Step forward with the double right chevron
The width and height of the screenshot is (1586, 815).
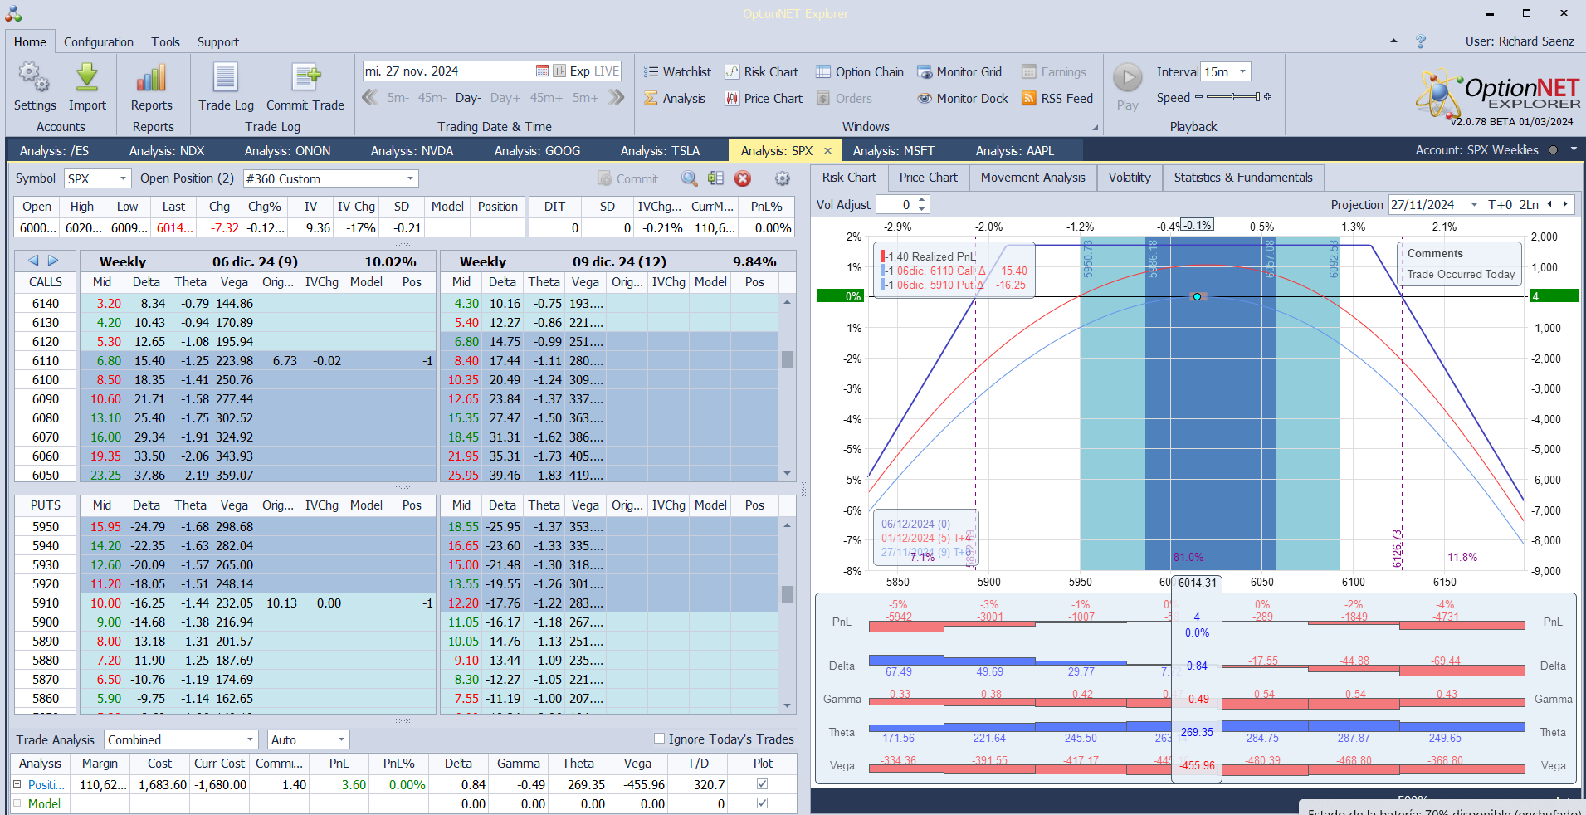point(616,98)
